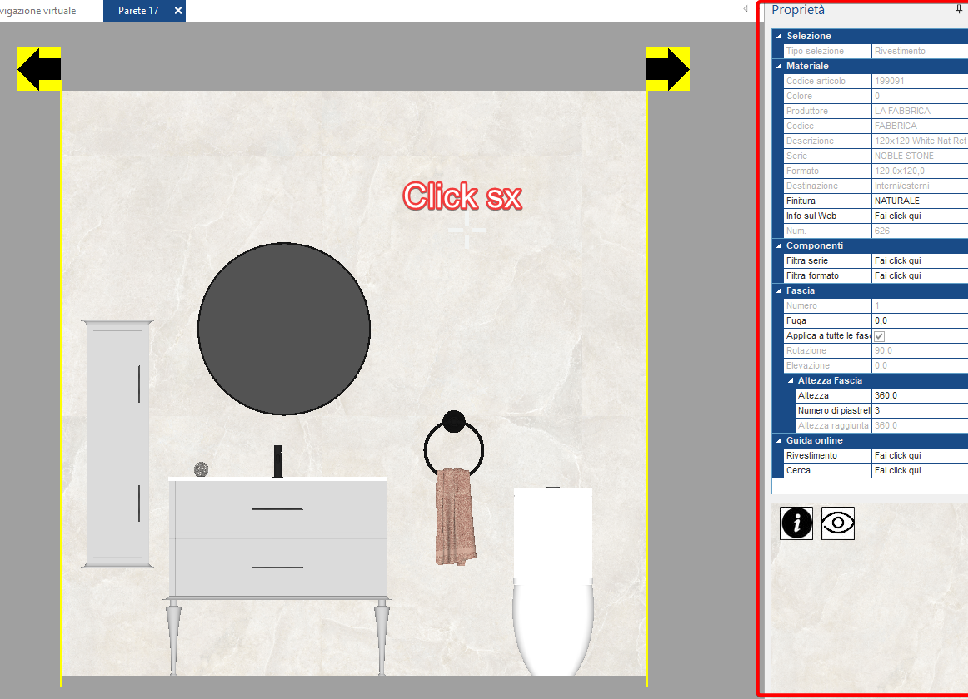Image resolution: width=968 pixels, height=699 pixels.
Task: Close the Parete 17 tab
Action: tap(177, 11)
